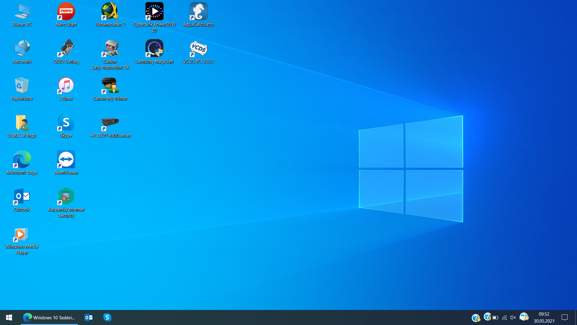This screenshot has width=577, height=325.
Task: Start Kaspersky Internet Security
Action: click(66, 197)
